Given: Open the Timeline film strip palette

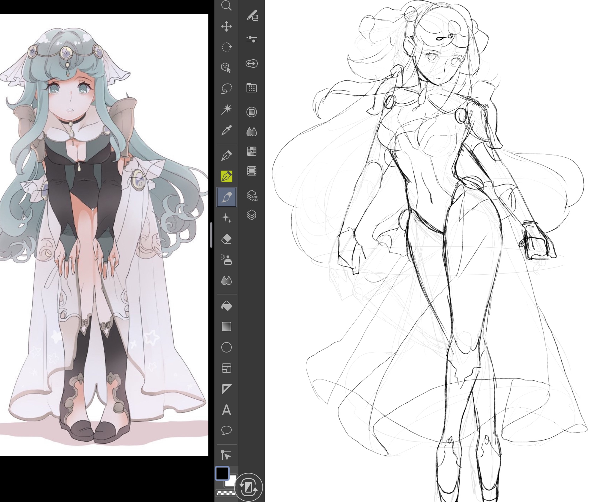Looking at the screenshot, I should [x=251, y=171].
